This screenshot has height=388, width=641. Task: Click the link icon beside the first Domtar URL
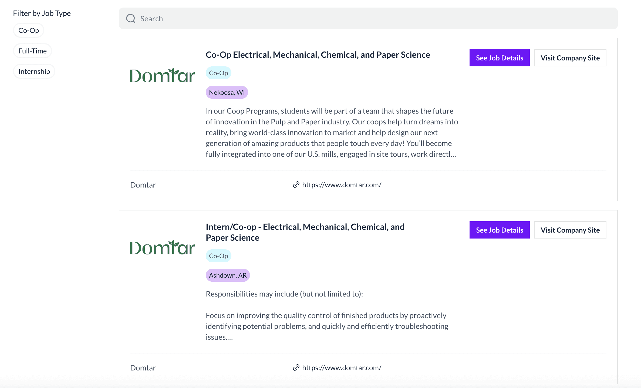tap(296, 185)
